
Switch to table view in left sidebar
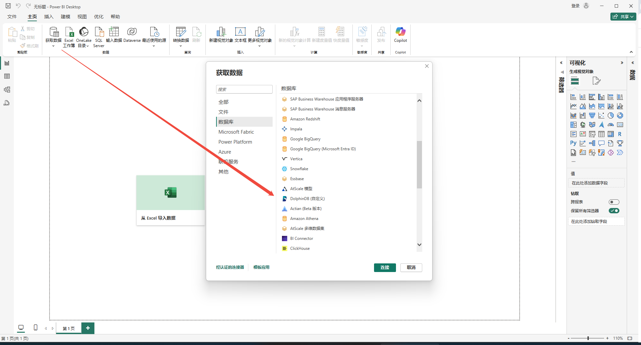point(7,76)
